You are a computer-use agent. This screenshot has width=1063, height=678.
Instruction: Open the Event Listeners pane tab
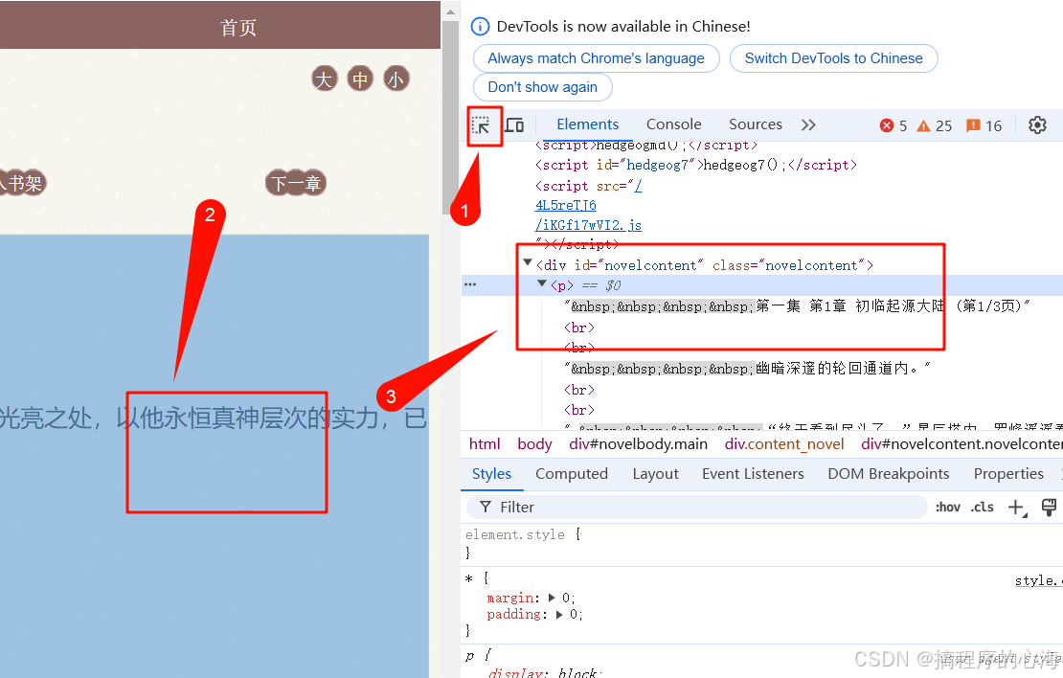[x=753, y=474]
